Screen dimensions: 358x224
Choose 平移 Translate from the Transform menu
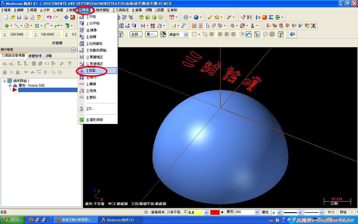(97, 17)
